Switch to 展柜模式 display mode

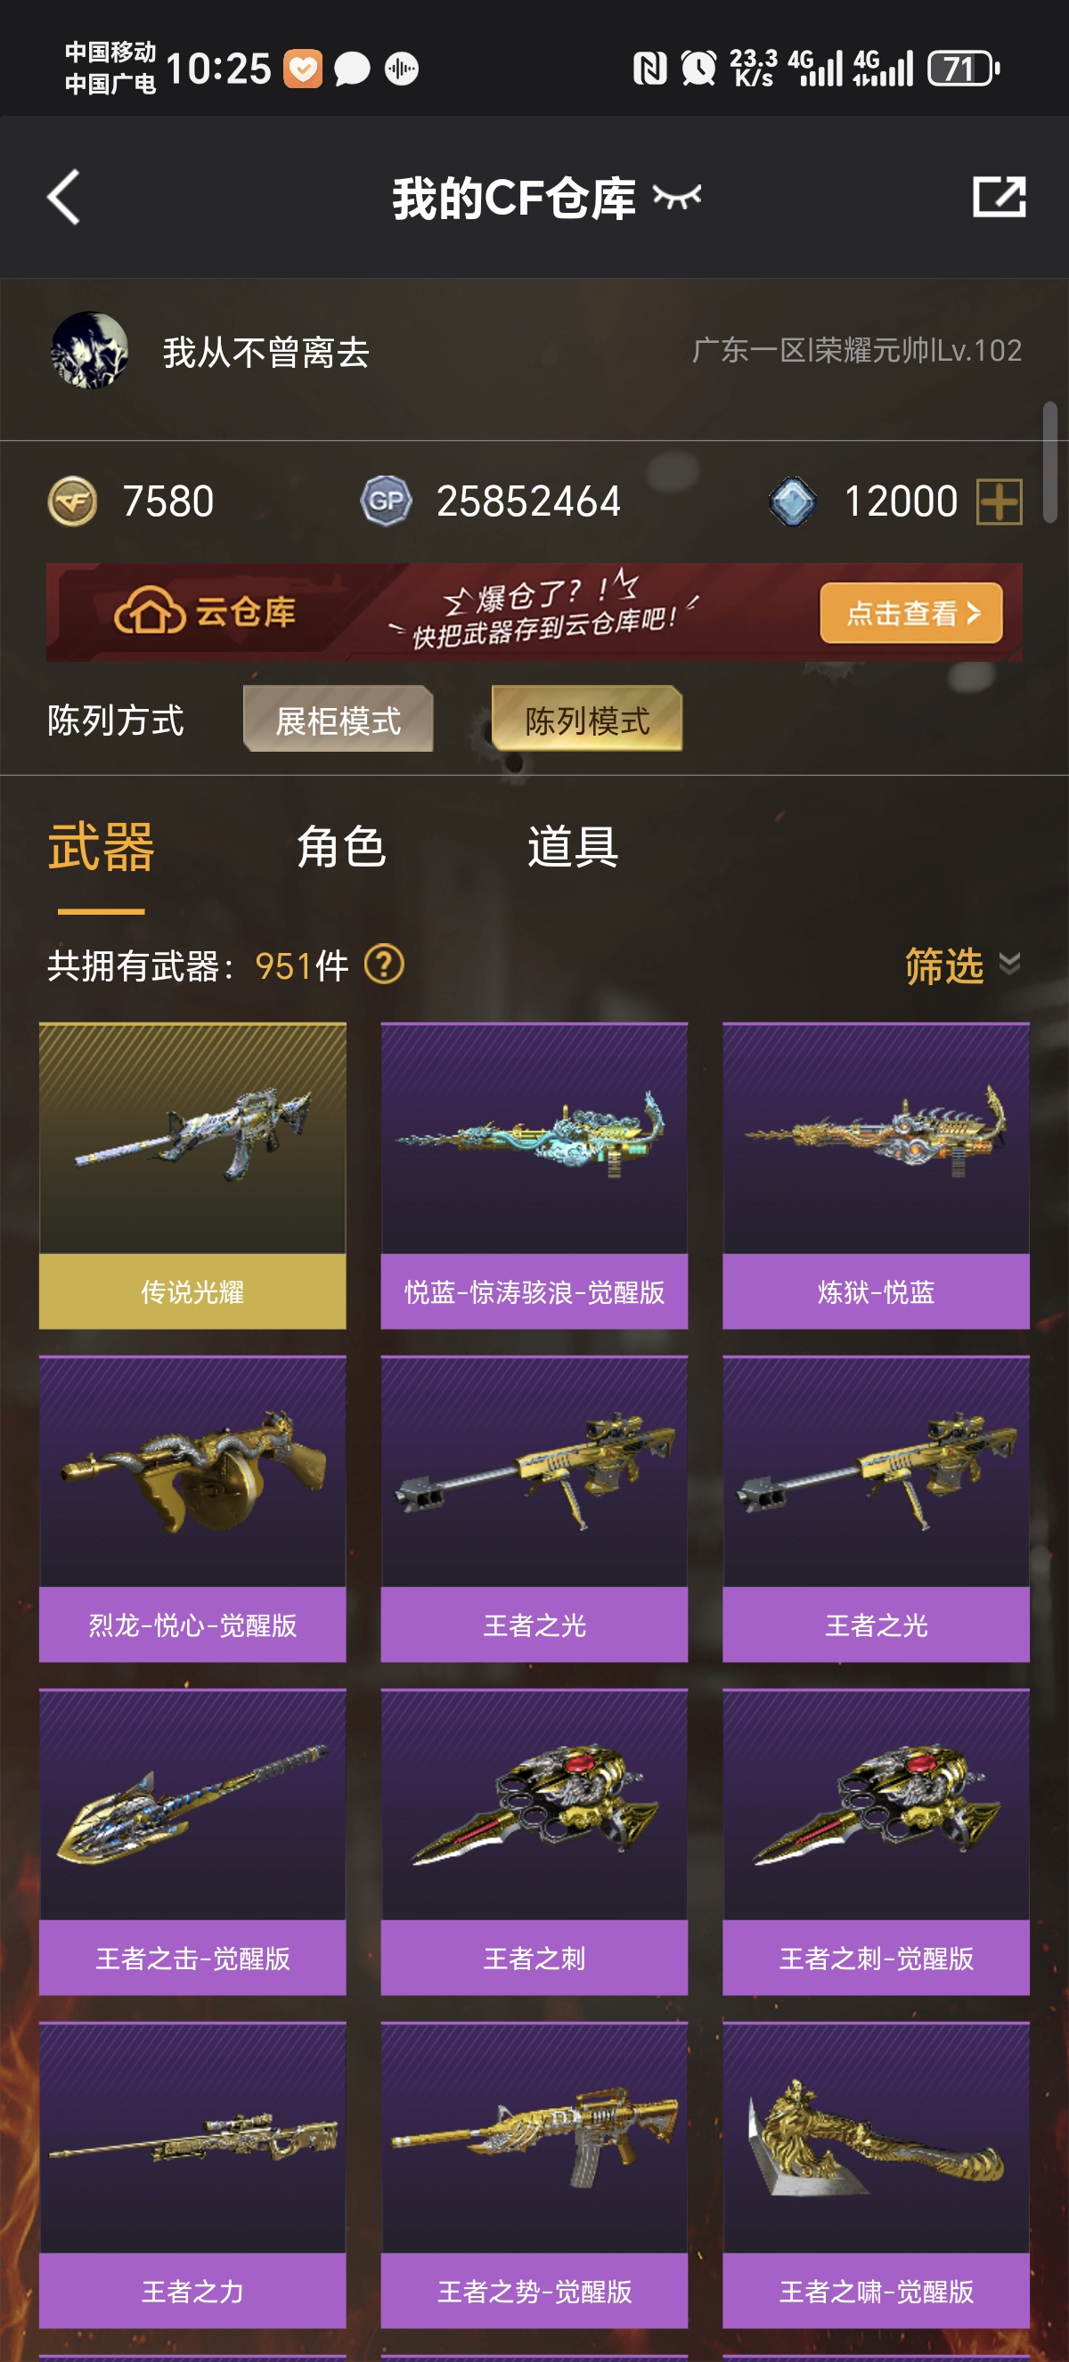(339, 720)
